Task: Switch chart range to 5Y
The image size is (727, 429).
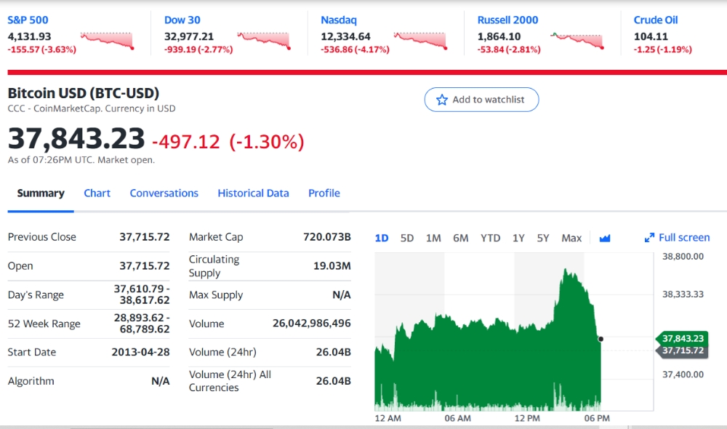Action: [x=543, y=238]
